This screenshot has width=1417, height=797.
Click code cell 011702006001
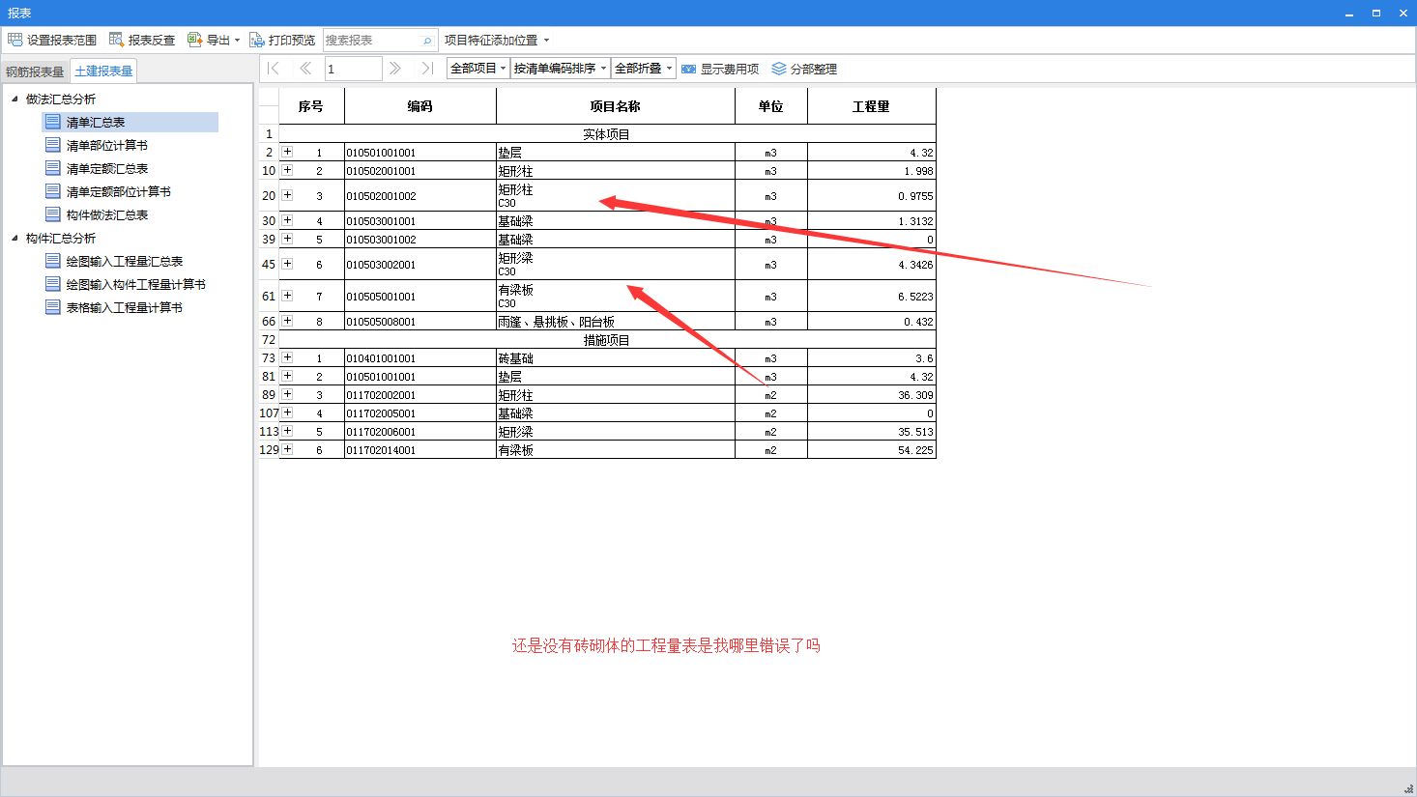point(420,432)
